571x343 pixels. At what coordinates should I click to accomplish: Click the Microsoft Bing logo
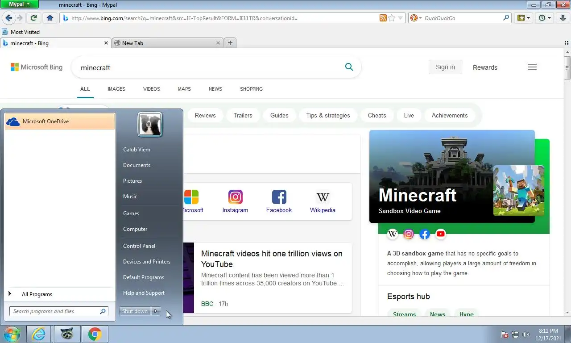point(37,67)
